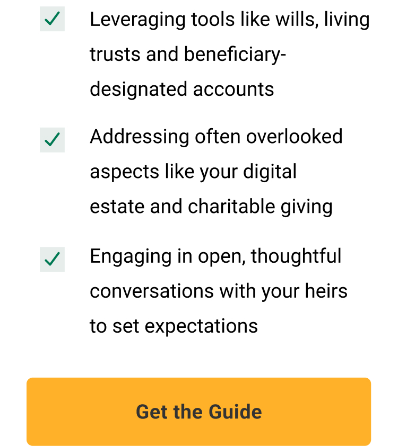Click the bold Get the Guide label
Screen dimensions: 398x446
click(x=198, y=412)
